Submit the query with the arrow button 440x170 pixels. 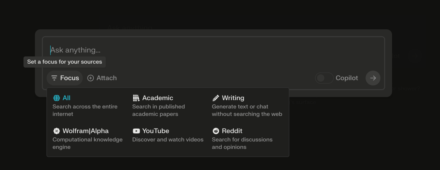(373, 78)
